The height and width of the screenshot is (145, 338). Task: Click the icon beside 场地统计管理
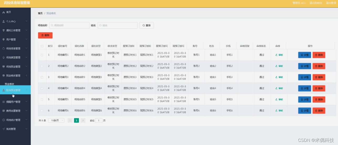[4, 120]
